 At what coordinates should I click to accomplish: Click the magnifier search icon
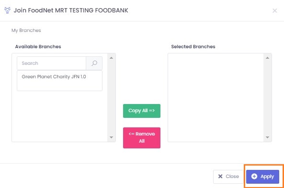(x=94, y=63)
